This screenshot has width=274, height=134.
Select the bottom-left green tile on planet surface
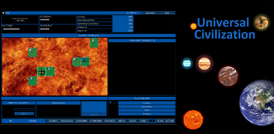[x=33, y=81]
